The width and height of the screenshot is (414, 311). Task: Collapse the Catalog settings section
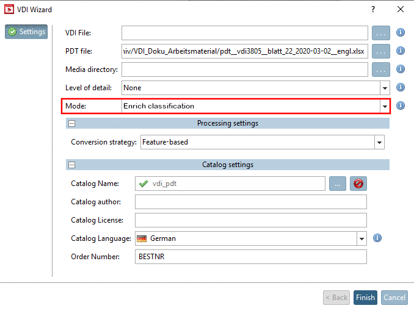click(71, 165)
